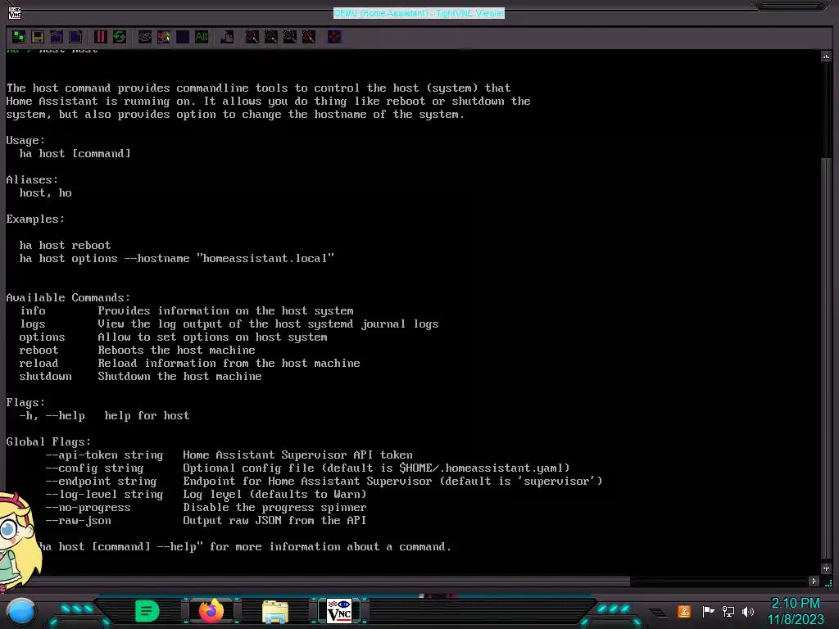The height and width of the screenshot is (629, 839).
Task: Open the network tray icon
Action: (x=728, y=611)
